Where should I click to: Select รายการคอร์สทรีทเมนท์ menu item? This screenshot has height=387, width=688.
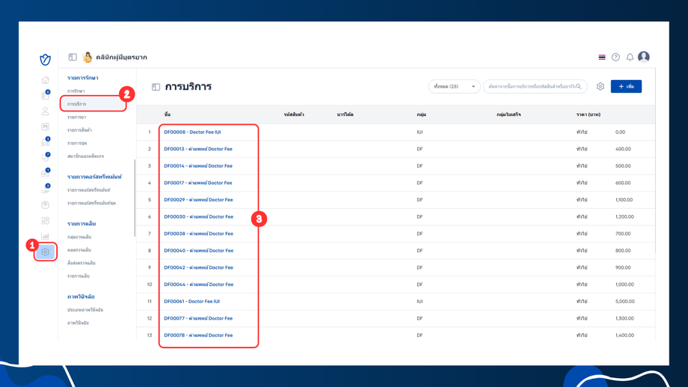tap(89, 190)
